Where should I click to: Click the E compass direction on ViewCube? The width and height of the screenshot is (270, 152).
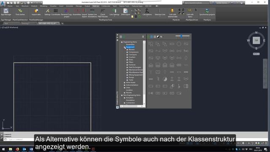pos(264,41)
